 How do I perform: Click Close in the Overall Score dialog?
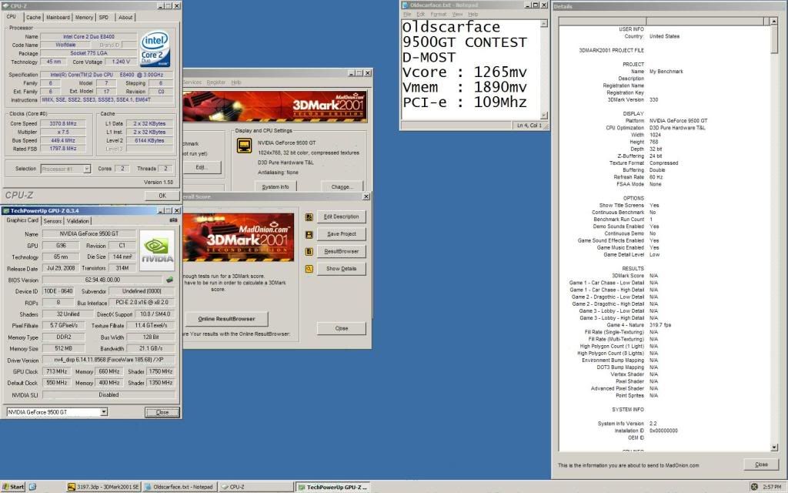[x=341, y=328]
